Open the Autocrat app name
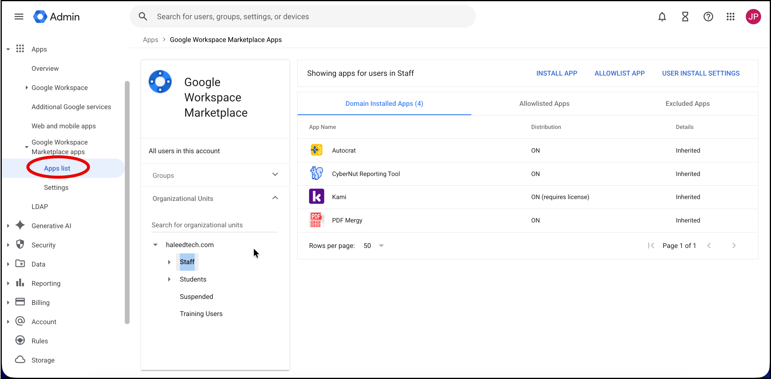 (344, 150)
